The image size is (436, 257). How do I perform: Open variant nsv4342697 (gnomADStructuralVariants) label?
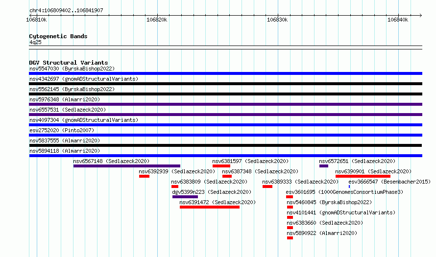84,79
